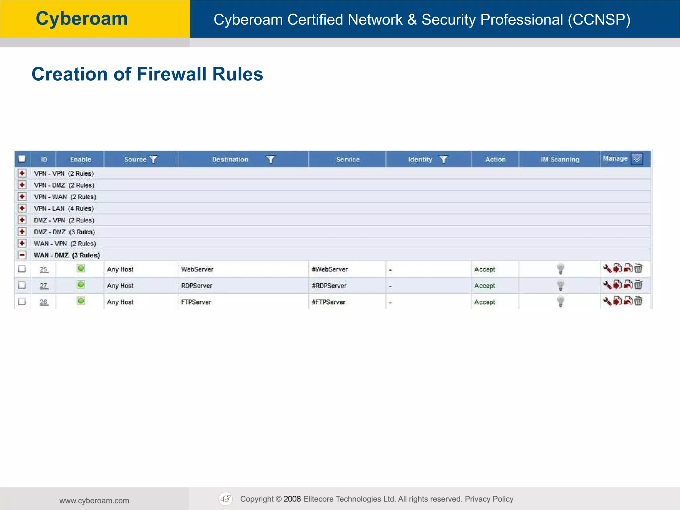Click the Service column header
The image size is (680, 510).
pos(348,159)
